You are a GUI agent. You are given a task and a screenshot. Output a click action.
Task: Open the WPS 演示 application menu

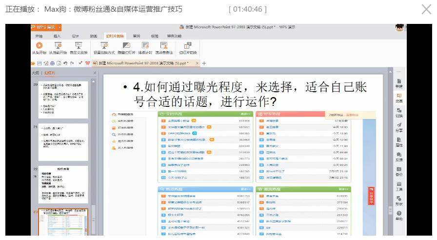[46, 27]
